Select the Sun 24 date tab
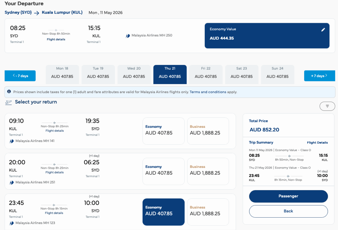This screenshot has width=338, height=230. [x=277, y=75]
